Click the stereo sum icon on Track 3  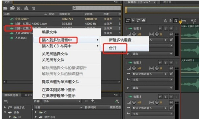tap(171, 102)
